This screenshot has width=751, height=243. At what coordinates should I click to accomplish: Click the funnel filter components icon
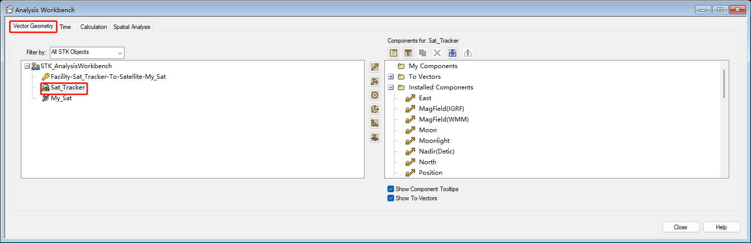click(x=408, y=53)
